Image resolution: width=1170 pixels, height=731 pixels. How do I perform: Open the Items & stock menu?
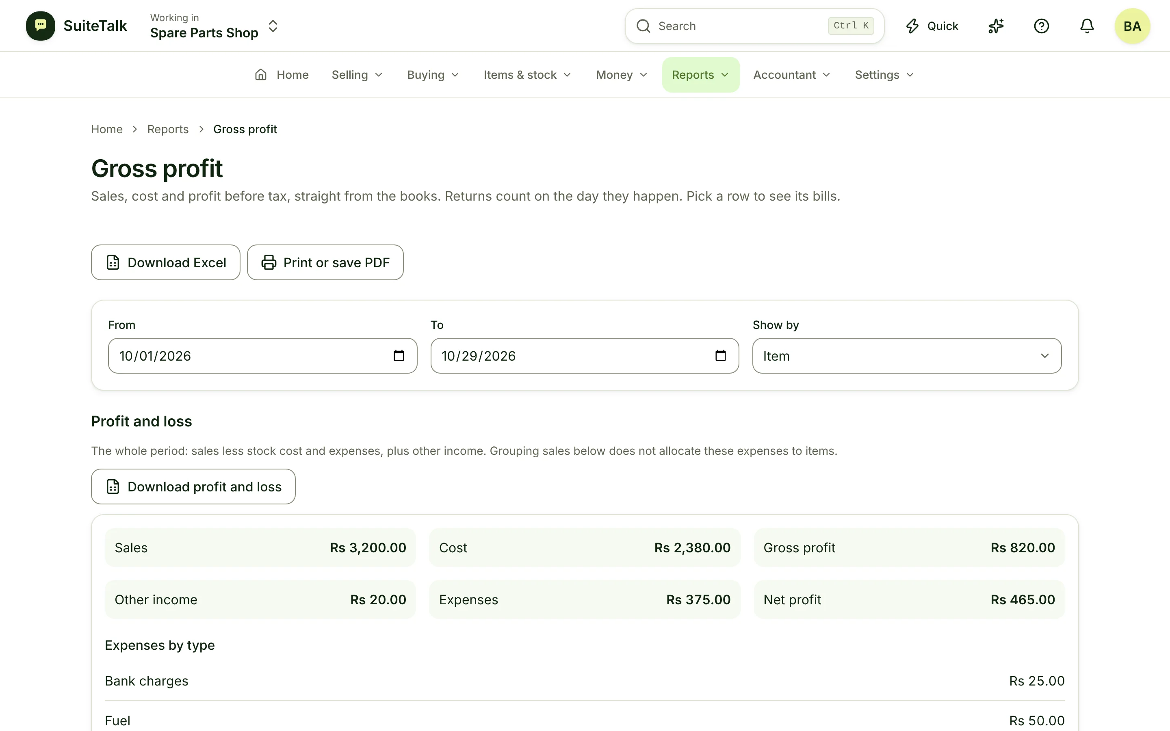tap(527, 75)
